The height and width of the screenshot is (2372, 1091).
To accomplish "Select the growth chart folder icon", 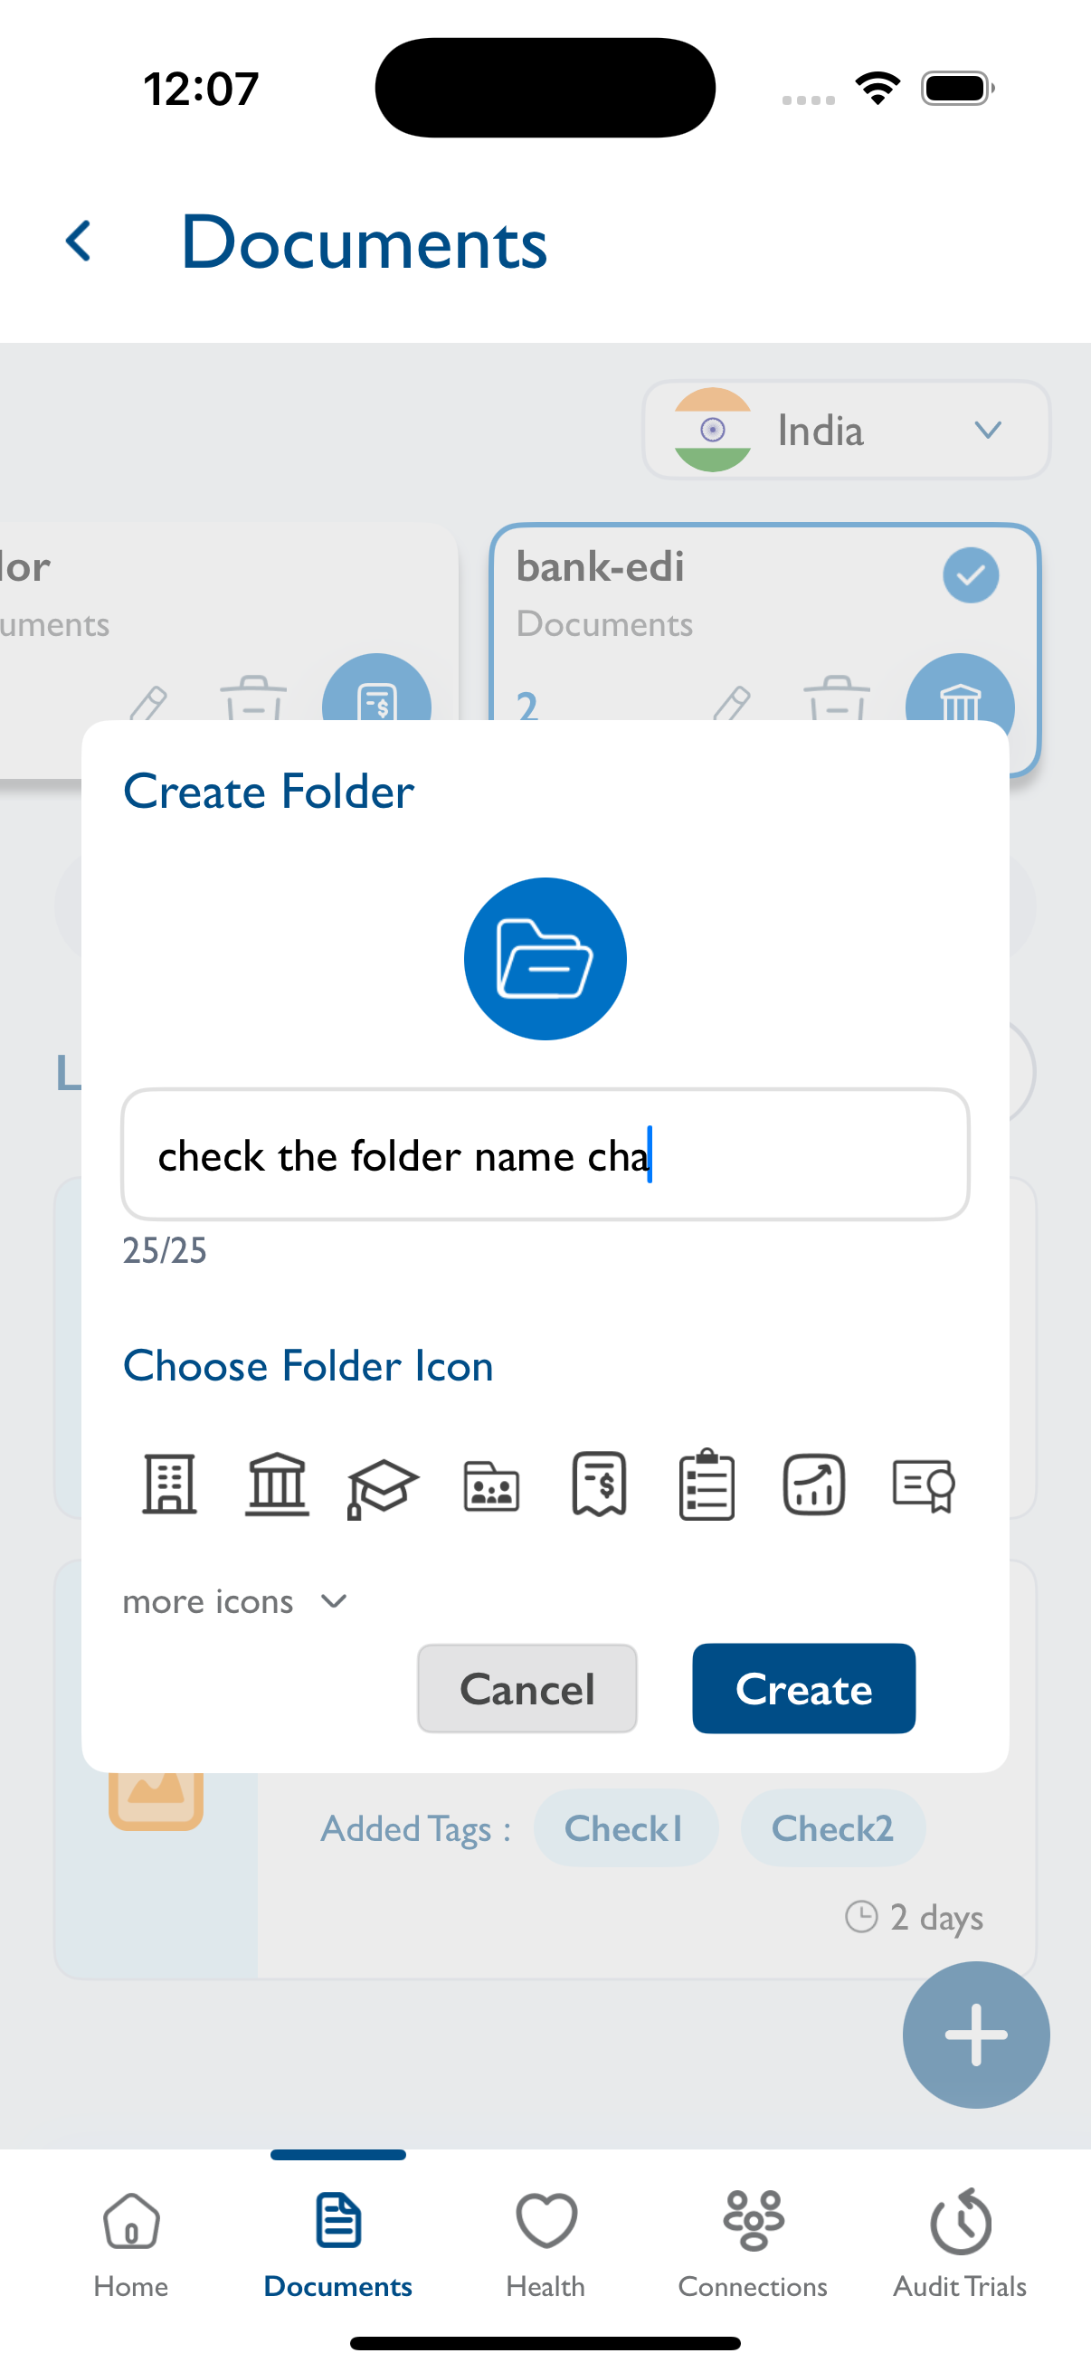I will point(814,1485).
